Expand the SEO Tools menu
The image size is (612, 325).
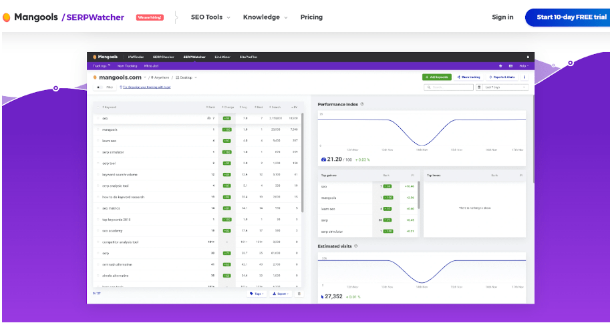[210, 17]
